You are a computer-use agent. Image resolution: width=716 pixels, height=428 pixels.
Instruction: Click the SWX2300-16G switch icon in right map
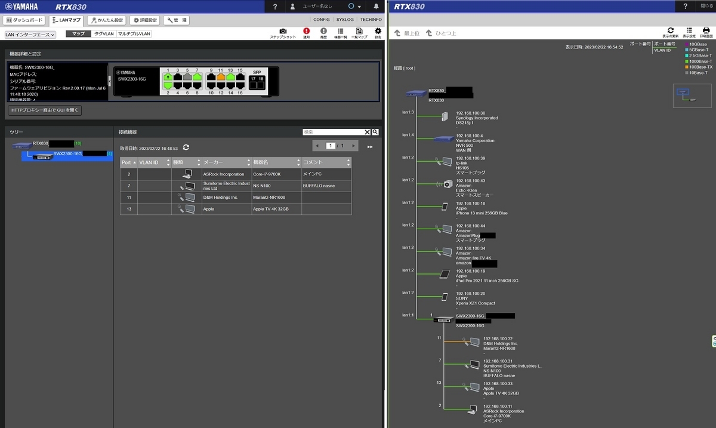(443, 320)
